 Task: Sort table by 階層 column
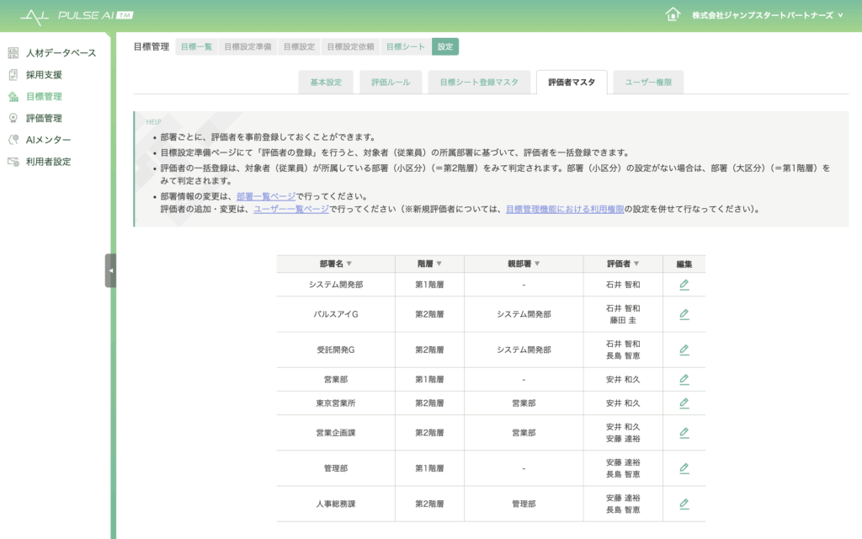pos(428,264)
